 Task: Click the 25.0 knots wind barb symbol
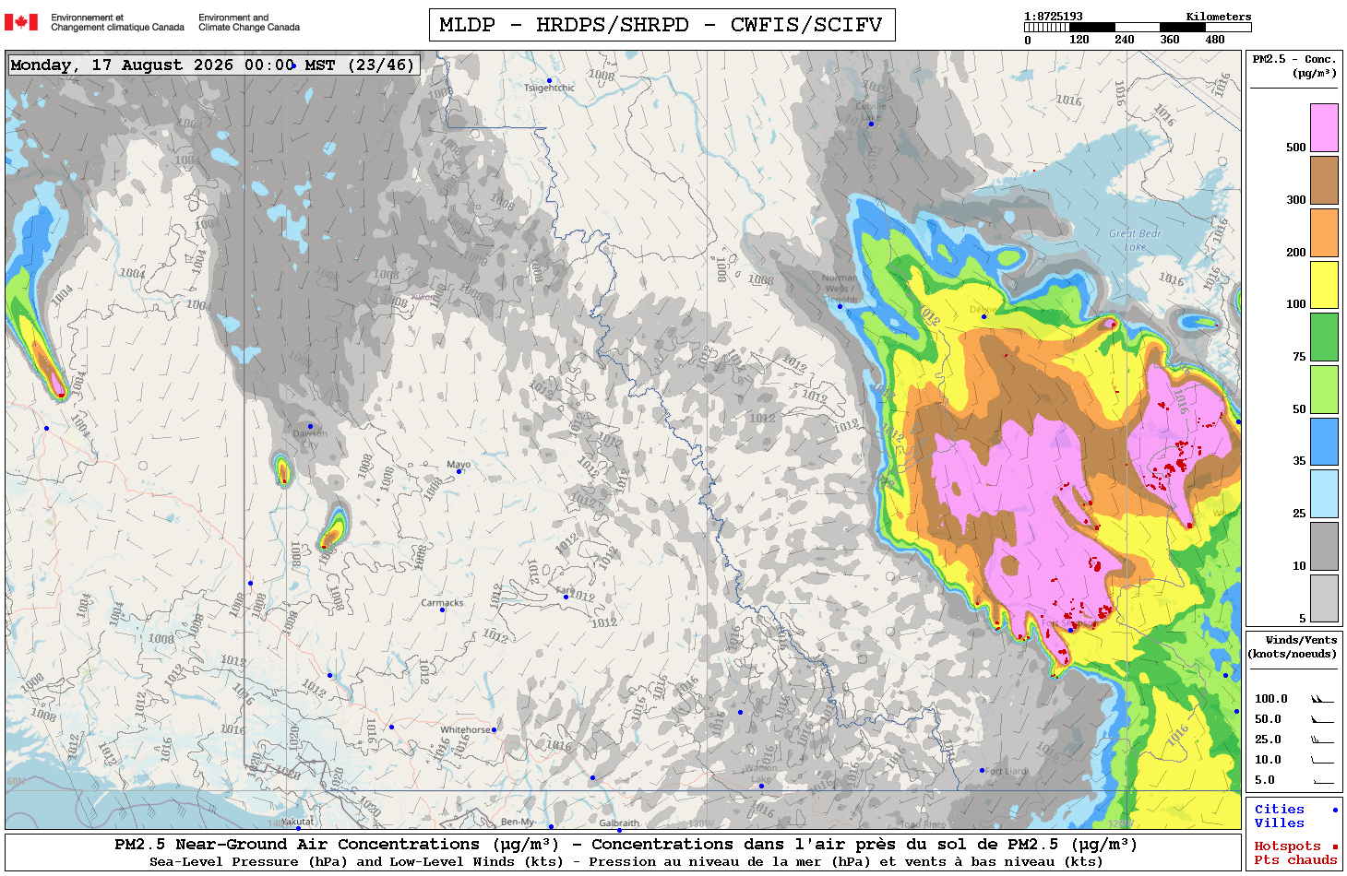(1322, 740)
